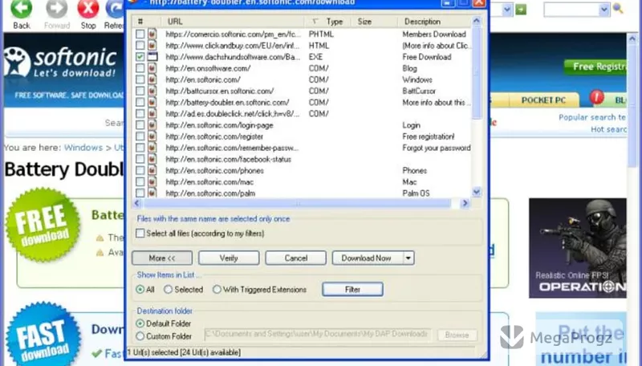Screen dimensions: 642x366
Task: Click EXE file icon for dachshundsoftware row
Action: pos(152,56)
